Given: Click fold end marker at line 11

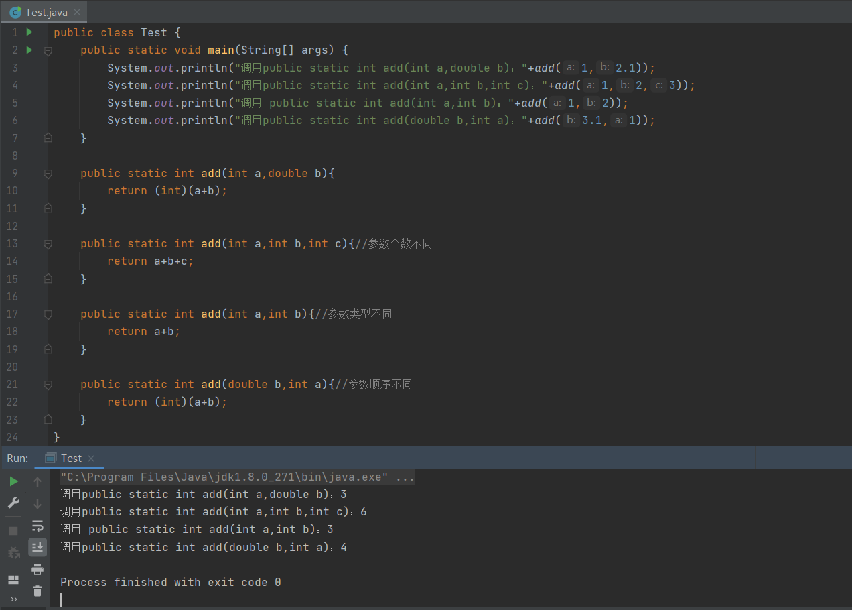Looking at the screenshot, I should (48, 208).
